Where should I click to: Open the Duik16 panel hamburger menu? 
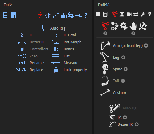115,5
